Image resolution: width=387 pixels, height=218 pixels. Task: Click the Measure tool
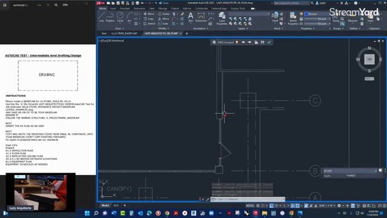click(x=353, y=18)
